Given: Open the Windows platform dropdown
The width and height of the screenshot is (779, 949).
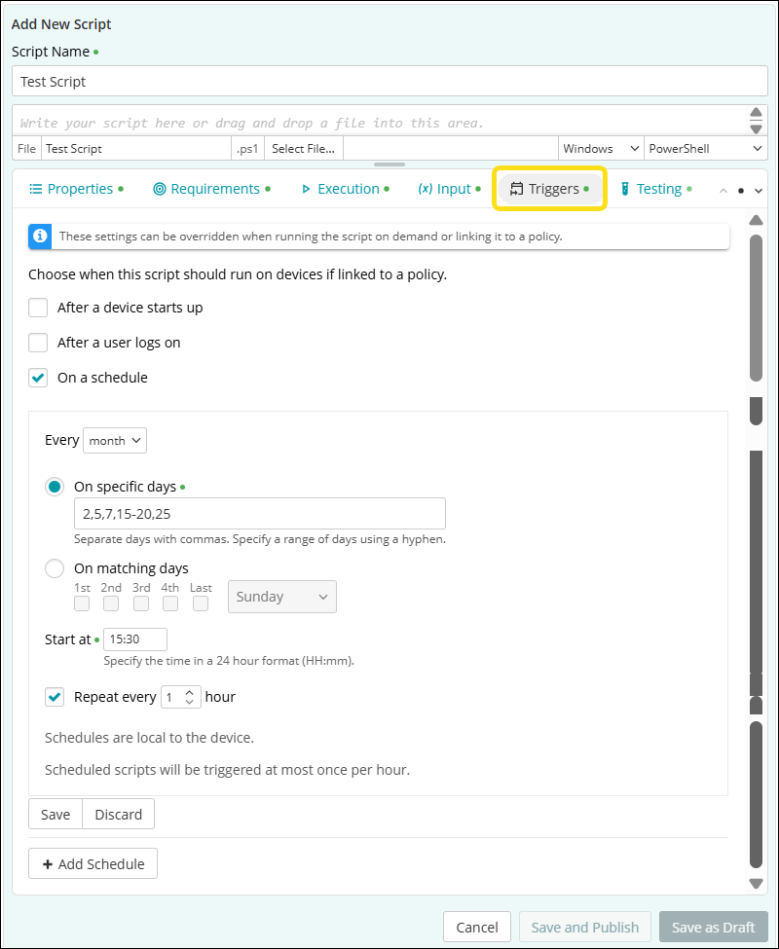Looking at the screenshot, I should pyautogui.click(x=601, y=149).
